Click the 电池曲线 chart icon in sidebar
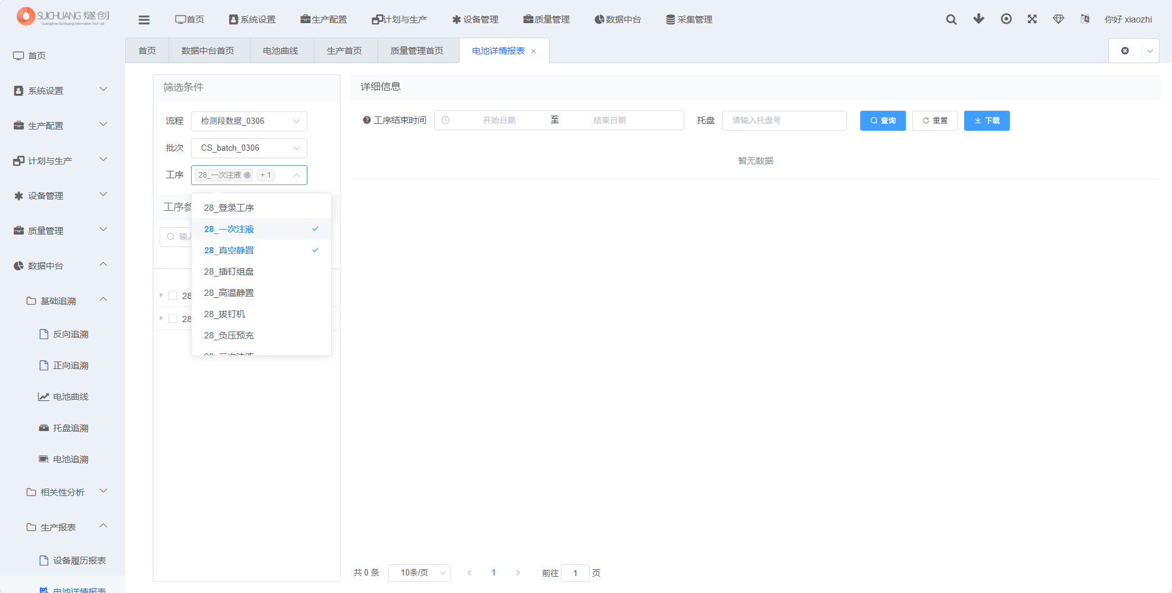The width and height of the screenshot is (1172, 593). click(44, 397)
